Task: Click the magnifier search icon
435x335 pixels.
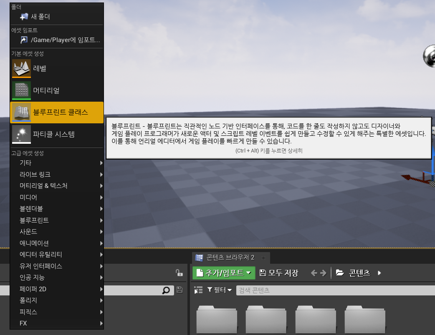Action: 166,290
